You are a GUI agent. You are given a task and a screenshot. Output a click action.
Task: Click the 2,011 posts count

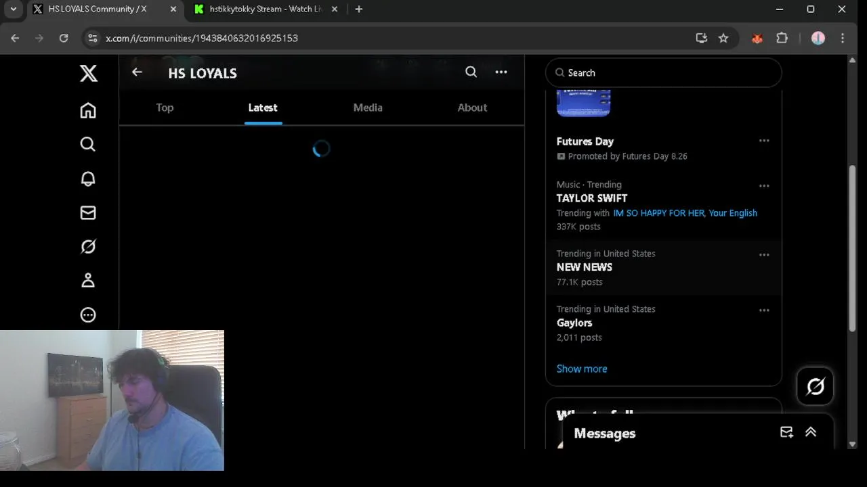[x=579, y=338]
